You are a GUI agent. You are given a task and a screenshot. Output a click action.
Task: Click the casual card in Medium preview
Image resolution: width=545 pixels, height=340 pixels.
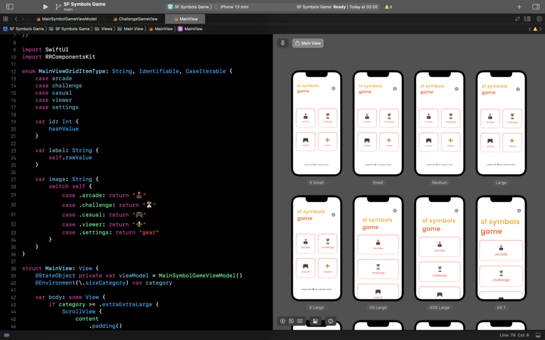pyautogui.click(x=429, y=142)
